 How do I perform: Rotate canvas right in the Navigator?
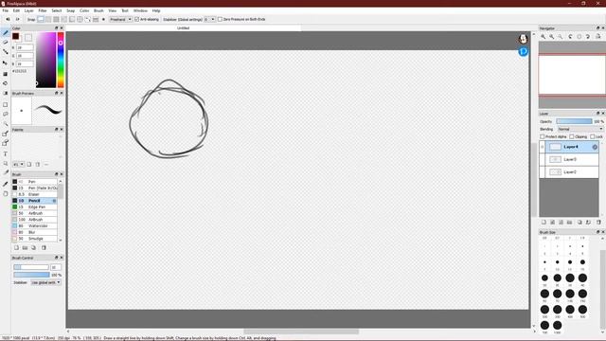[588, 36]
